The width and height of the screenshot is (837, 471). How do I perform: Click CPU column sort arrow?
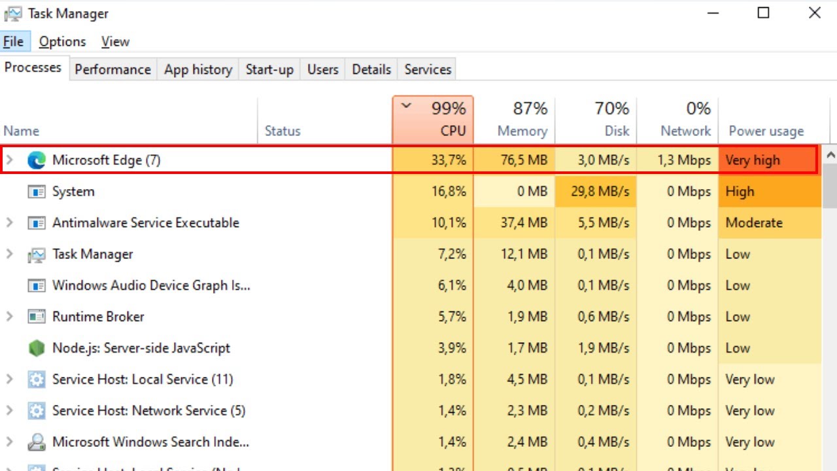pyautogui.click(x=406, y=106)
